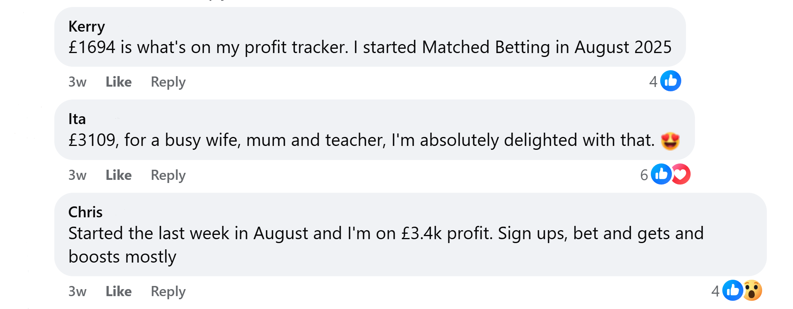
Task: View the 6 reactions on Ita's comment
Action: click(x=644, y=174)
